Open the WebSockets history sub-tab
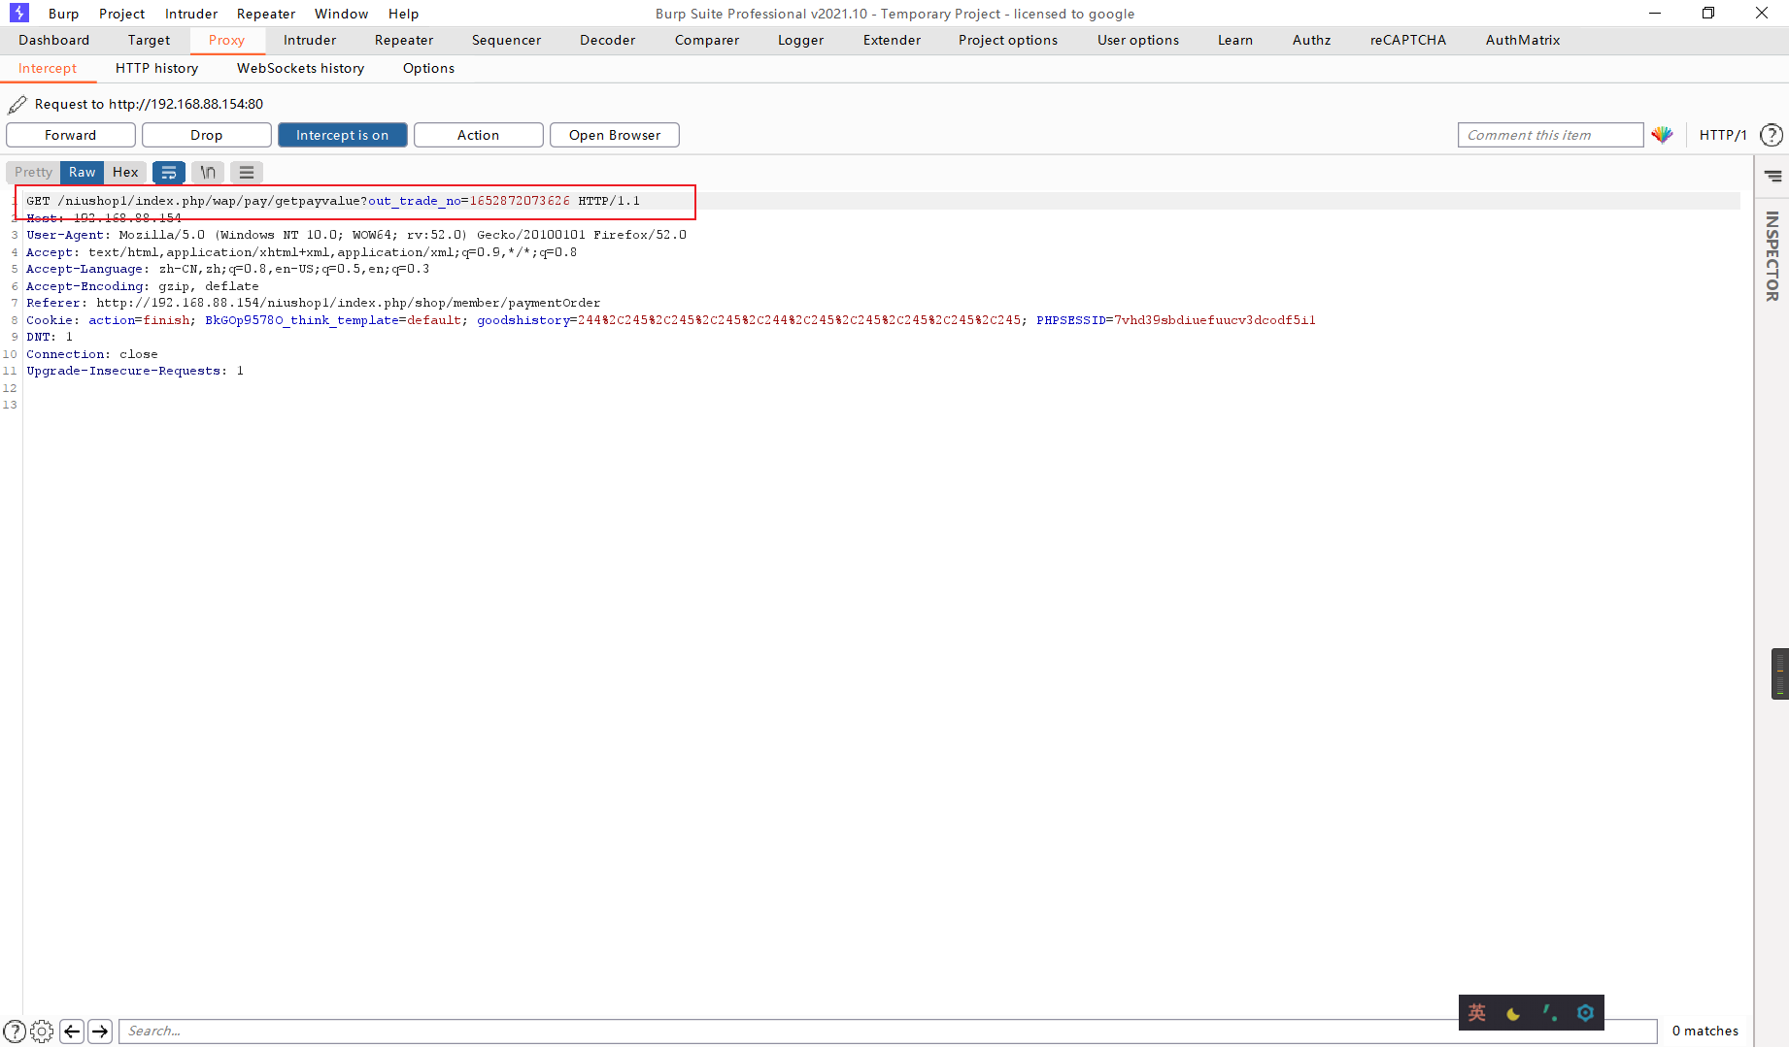The width and height of the screenshot is (1789, 1048). pyautogui.click(x=301, y=68)
